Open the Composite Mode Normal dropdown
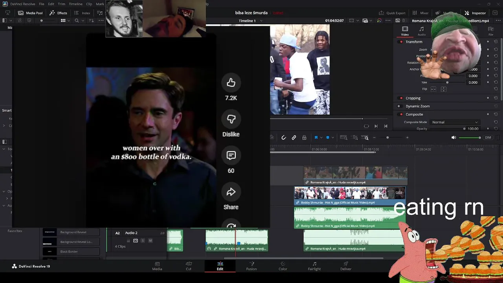Viewport: 503px width, 283px height. click(455, 122)
